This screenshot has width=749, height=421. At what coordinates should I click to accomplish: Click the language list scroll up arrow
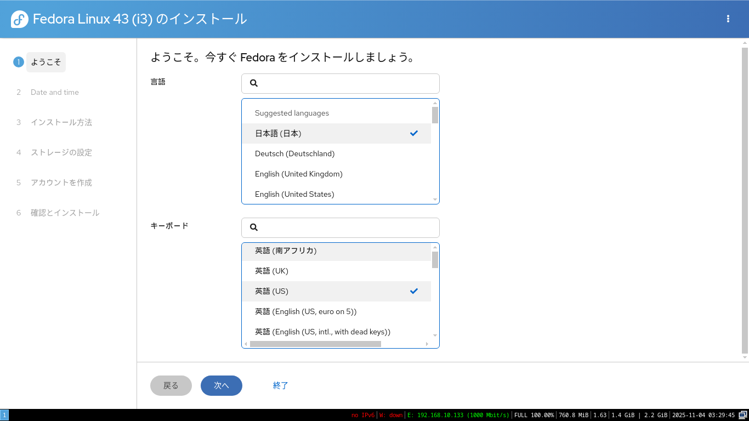tap(435, 103)
